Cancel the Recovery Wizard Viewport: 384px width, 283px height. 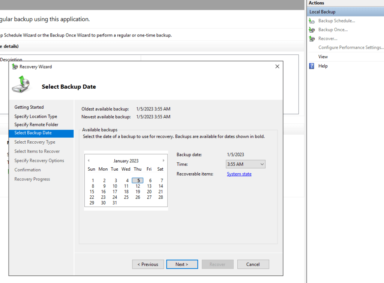253,264
